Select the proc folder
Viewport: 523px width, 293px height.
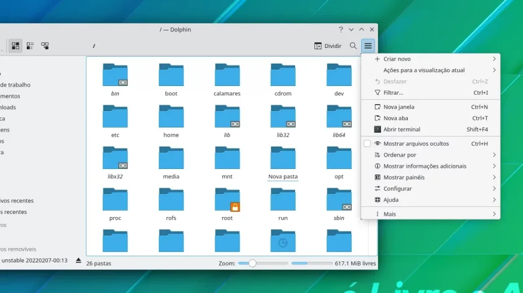pos(115,204)
